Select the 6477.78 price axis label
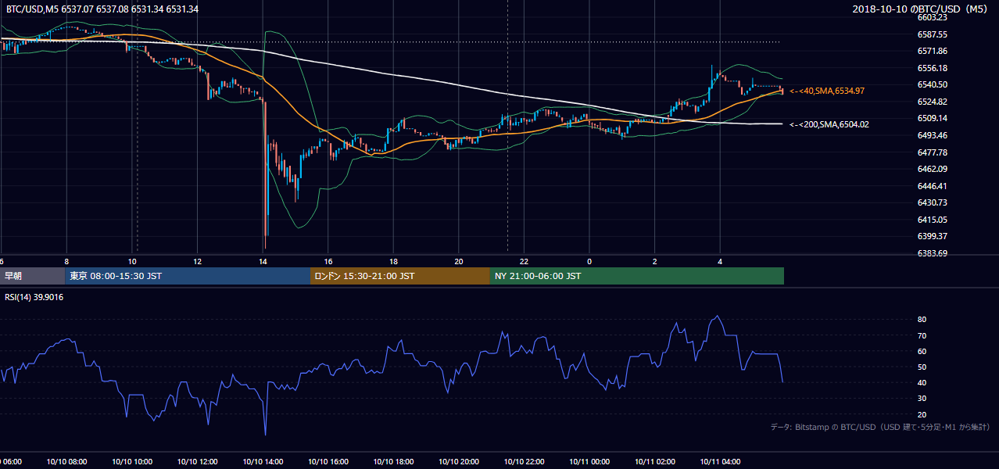 click(932, 152)
